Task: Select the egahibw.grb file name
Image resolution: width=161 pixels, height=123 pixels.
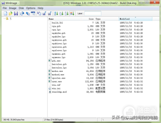Action: coord(58,33)
